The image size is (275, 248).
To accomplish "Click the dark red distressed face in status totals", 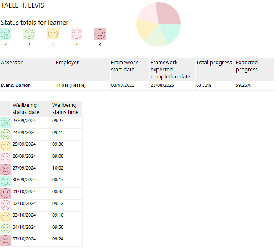I will (x=100, y=34).
